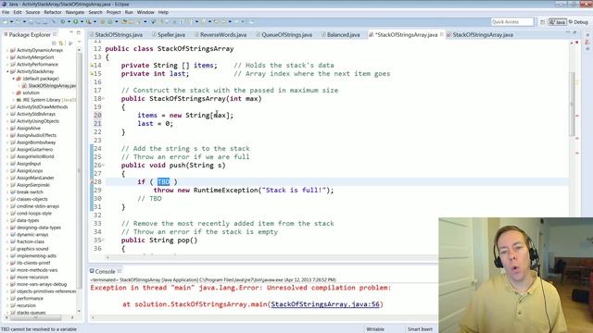Close the Console view tab
The image size is (593, 333).
click(120, 271)
